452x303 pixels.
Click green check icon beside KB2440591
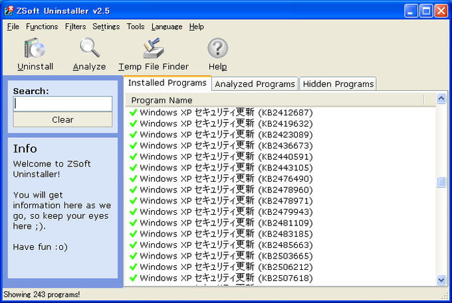133,156
